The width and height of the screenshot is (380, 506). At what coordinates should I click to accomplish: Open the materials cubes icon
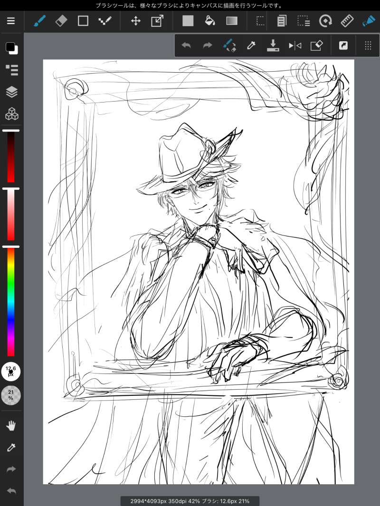point(11,114)
